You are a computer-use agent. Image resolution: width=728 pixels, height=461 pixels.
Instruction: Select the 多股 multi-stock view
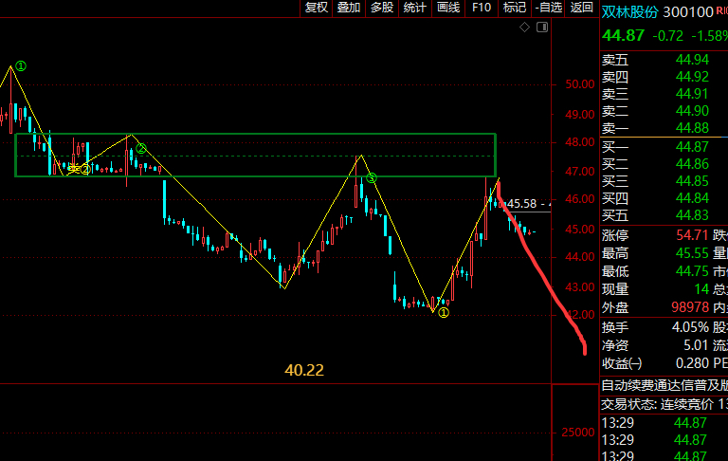[x=382, y=8]
